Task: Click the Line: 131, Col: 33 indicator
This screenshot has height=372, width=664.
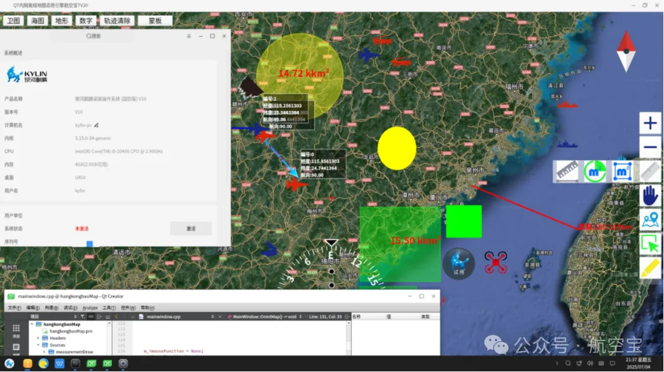Action: pos(325,316)
